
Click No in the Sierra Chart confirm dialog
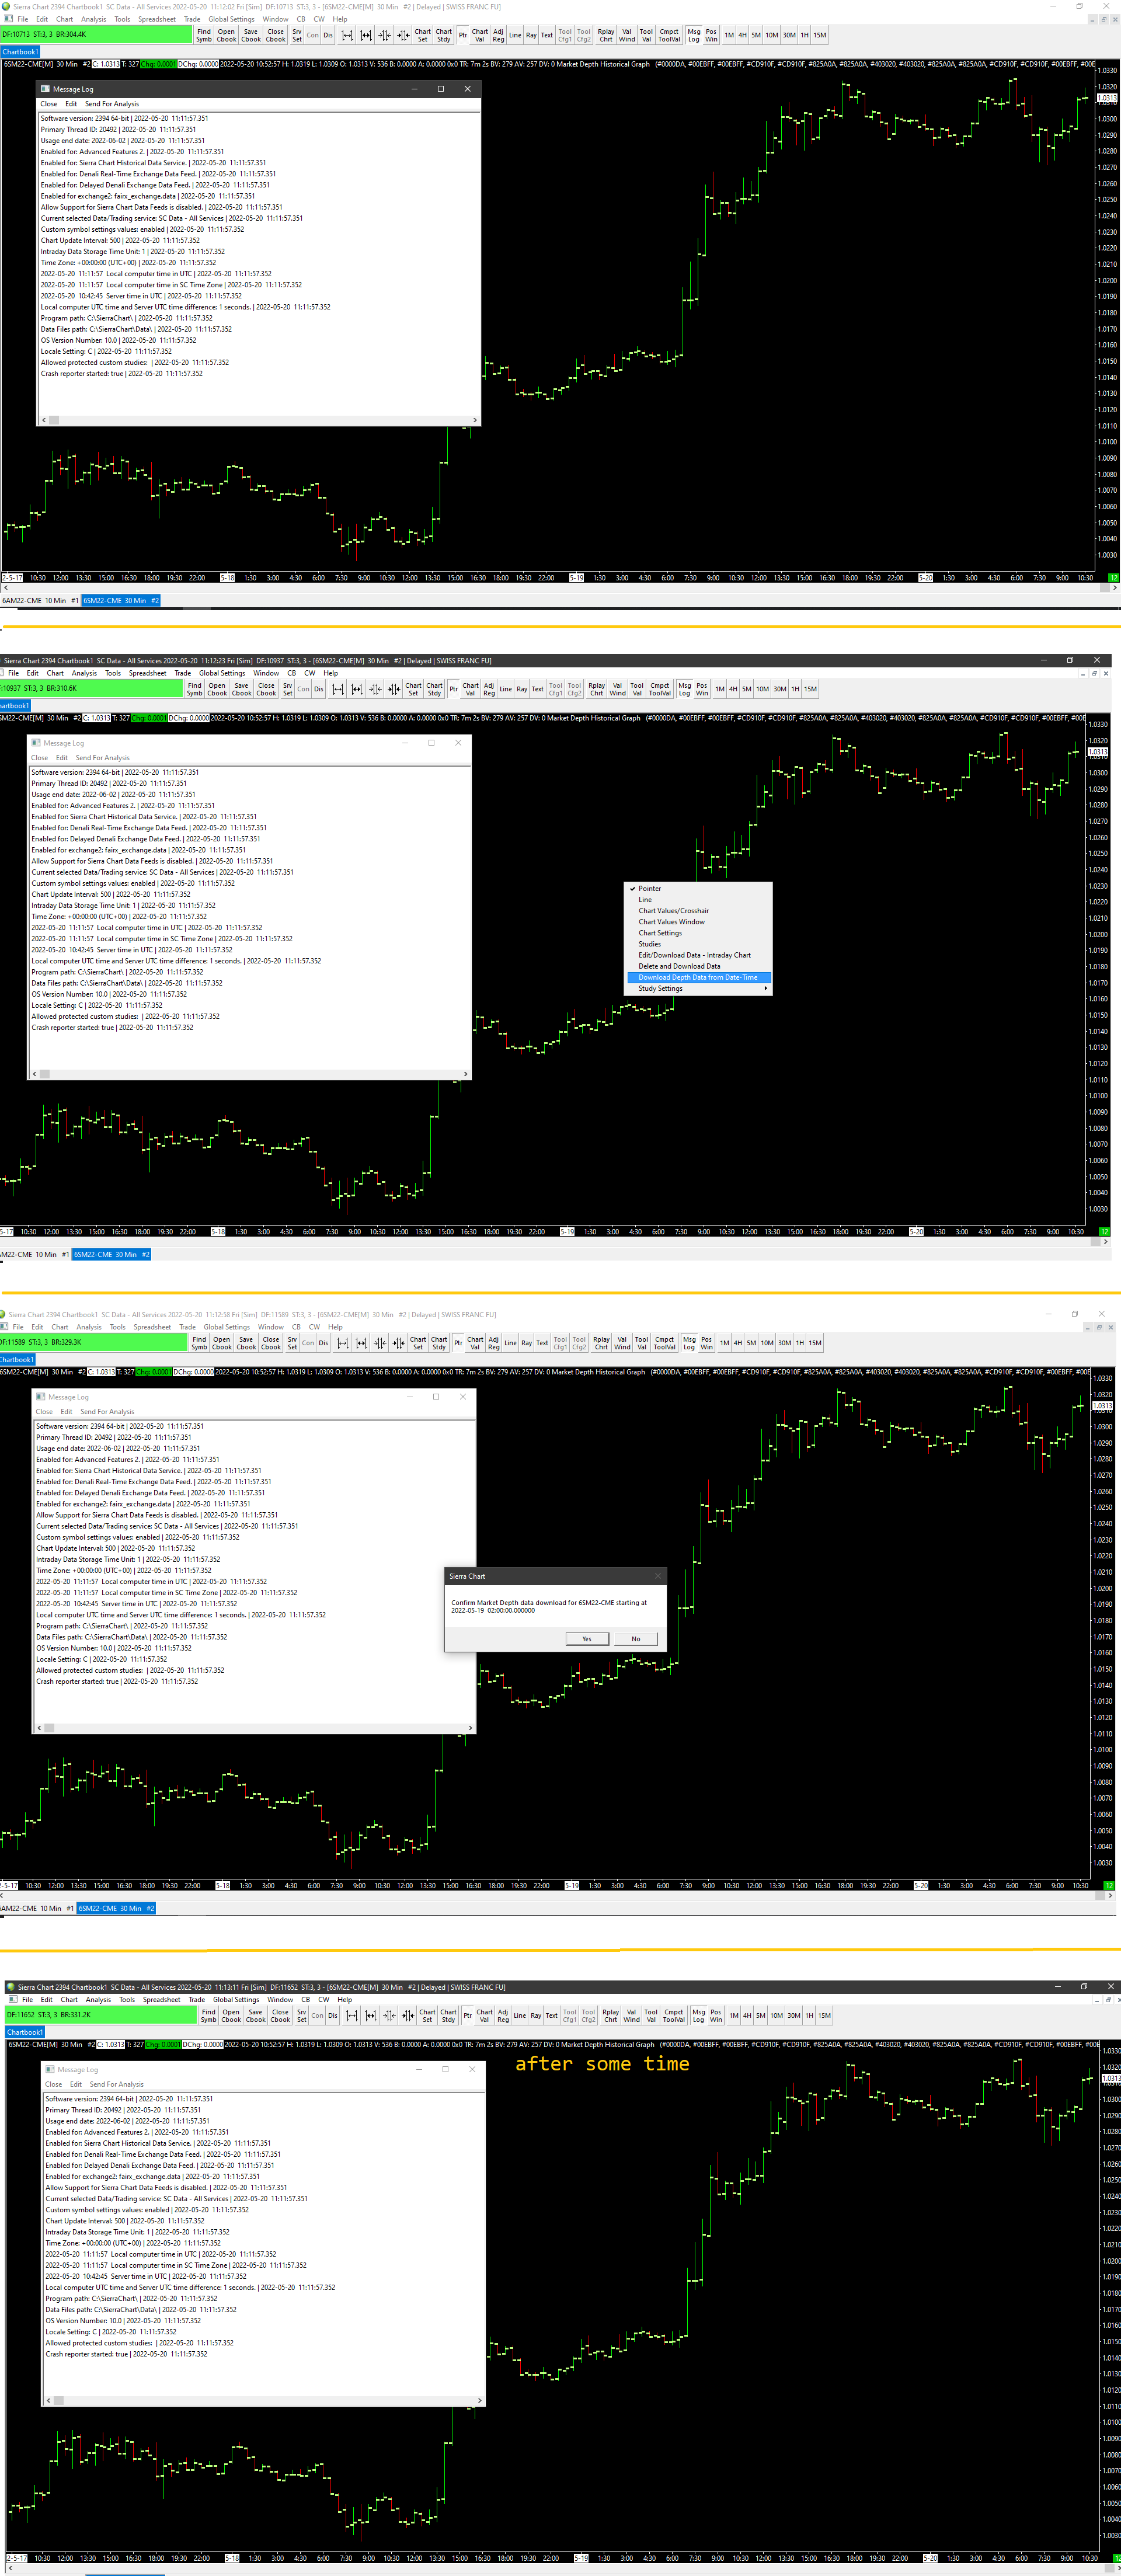point(636,1638)
